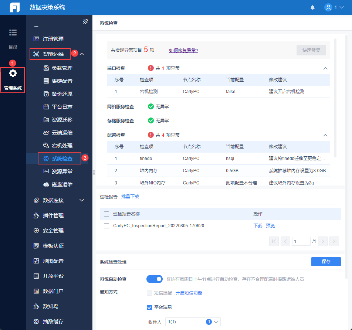Collapse the 端口检查 section
Viewport: 352px width, 330px height.
point(325,68)
